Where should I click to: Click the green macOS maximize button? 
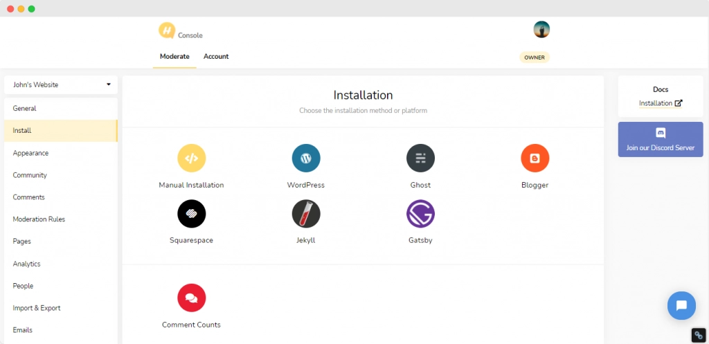click(32, 8)
